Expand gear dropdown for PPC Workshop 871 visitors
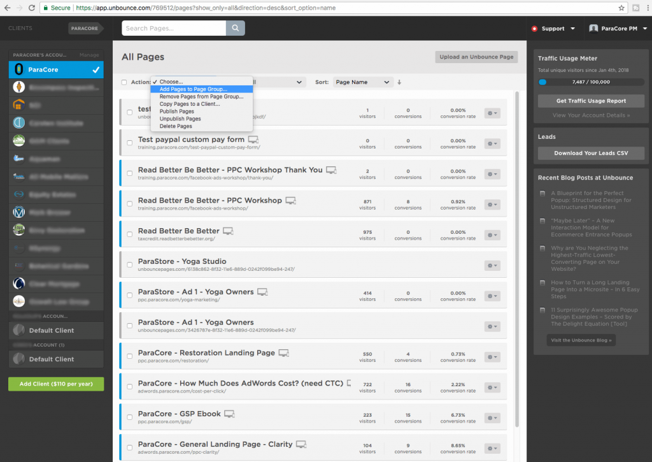 click(x=492, y=205)
